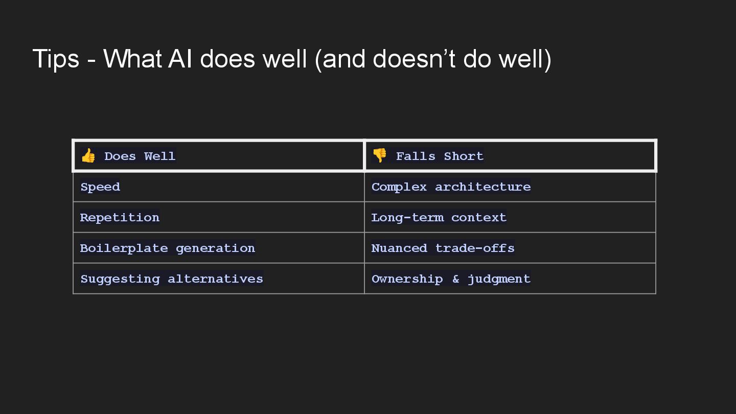The height and width of the screenshot is (414, 736).
Task: Click the ampersand in the last table row
Action: coord(455,279)
